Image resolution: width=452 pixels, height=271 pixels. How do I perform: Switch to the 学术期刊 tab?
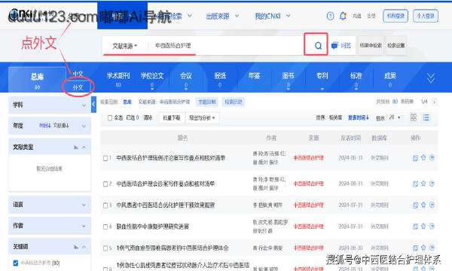[x=118, y=76]
